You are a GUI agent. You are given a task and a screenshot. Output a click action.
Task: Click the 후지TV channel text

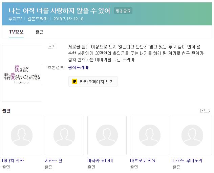[x=15, y=19]
